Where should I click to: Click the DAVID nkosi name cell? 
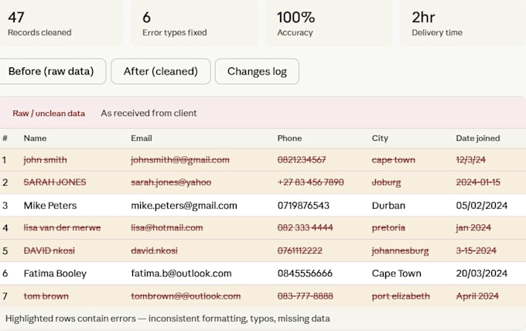pyautogui.click(x=50, y=251)
